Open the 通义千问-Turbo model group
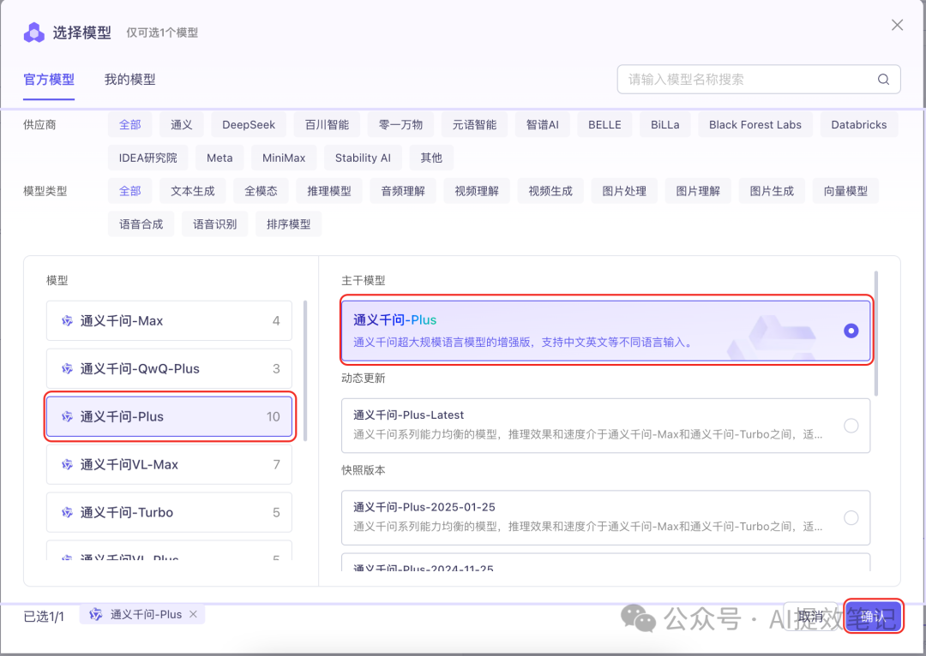Screen dimensions: 926x656 coord(169,512)
